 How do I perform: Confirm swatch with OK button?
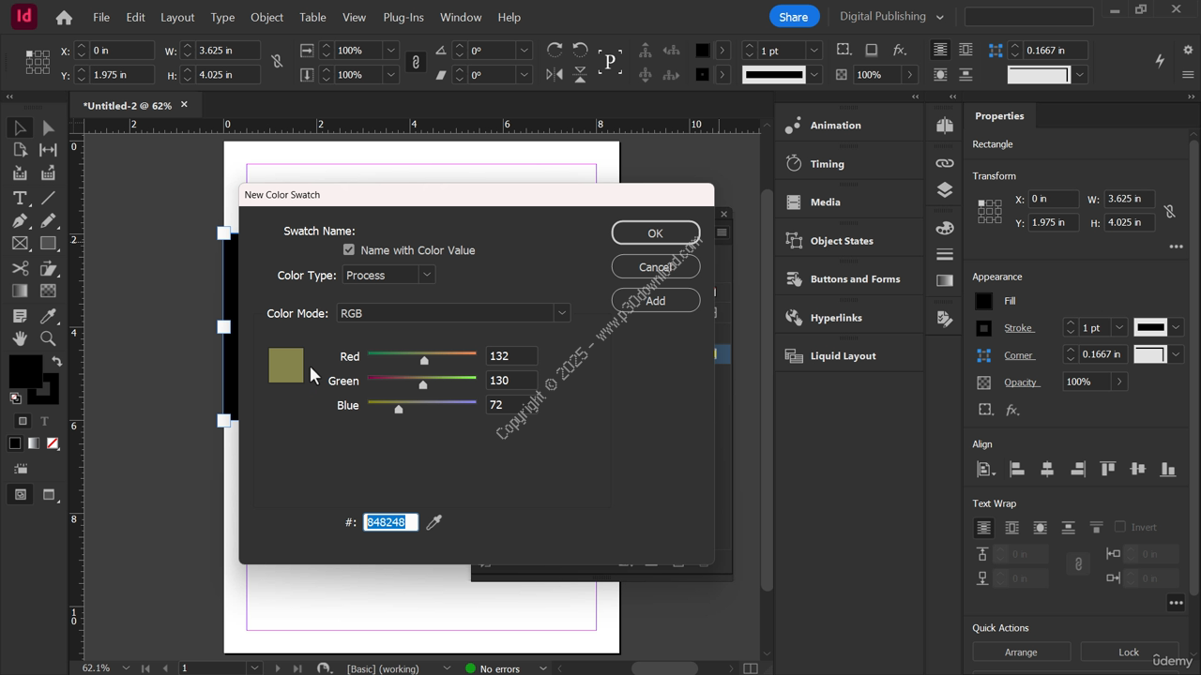pyautogui.click(x=655, y=233)
